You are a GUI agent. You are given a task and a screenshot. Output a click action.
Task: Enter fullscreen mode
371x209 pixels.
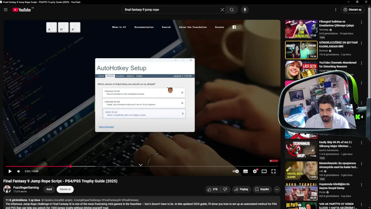click(273, 171)
